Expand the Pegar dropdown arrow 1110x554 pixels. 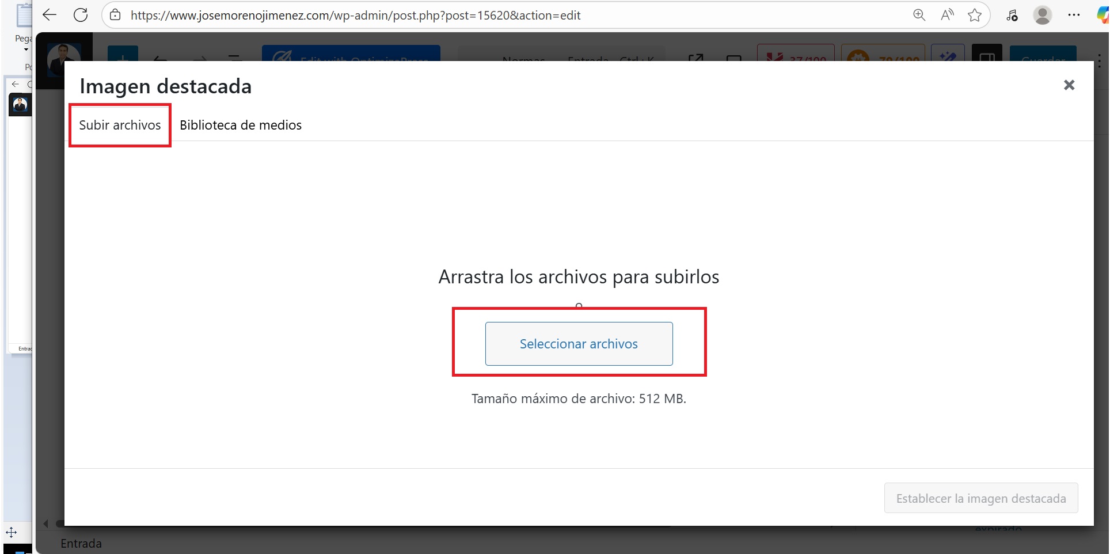pyautogui.click(x=26, y=50)
